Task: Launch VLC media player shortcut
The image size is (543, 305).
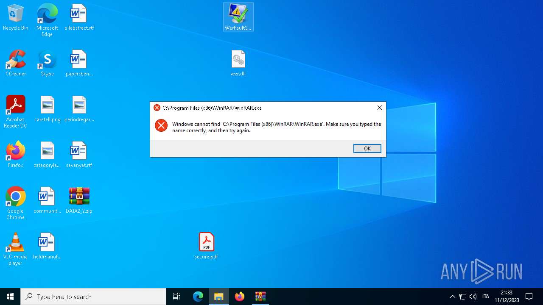Action: [x=16, y=249]
